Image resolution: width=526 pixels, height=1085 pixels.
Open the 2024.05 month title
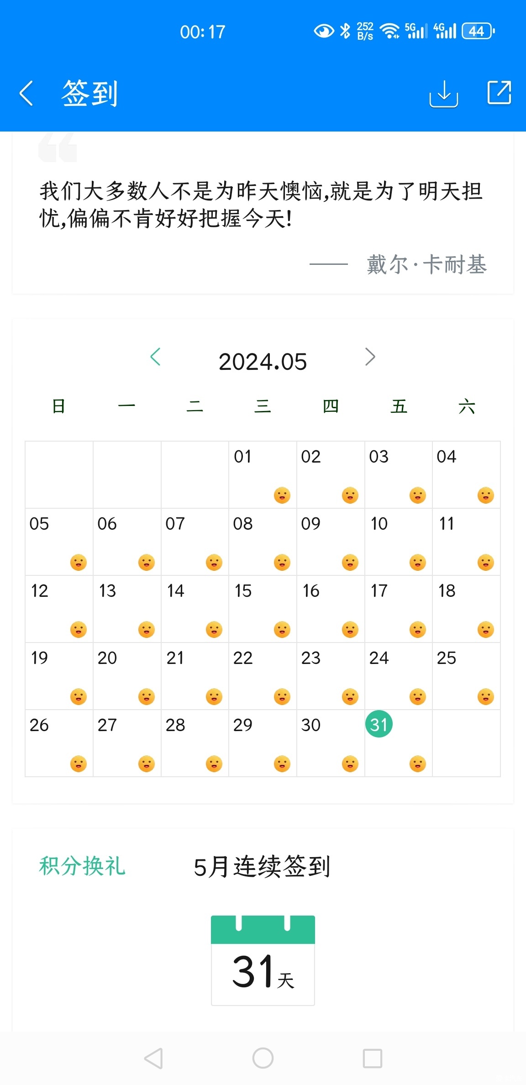(263, 362)
